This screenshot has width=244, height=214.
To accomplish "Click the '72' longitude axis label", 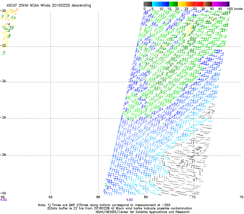I will click(194, 197).
